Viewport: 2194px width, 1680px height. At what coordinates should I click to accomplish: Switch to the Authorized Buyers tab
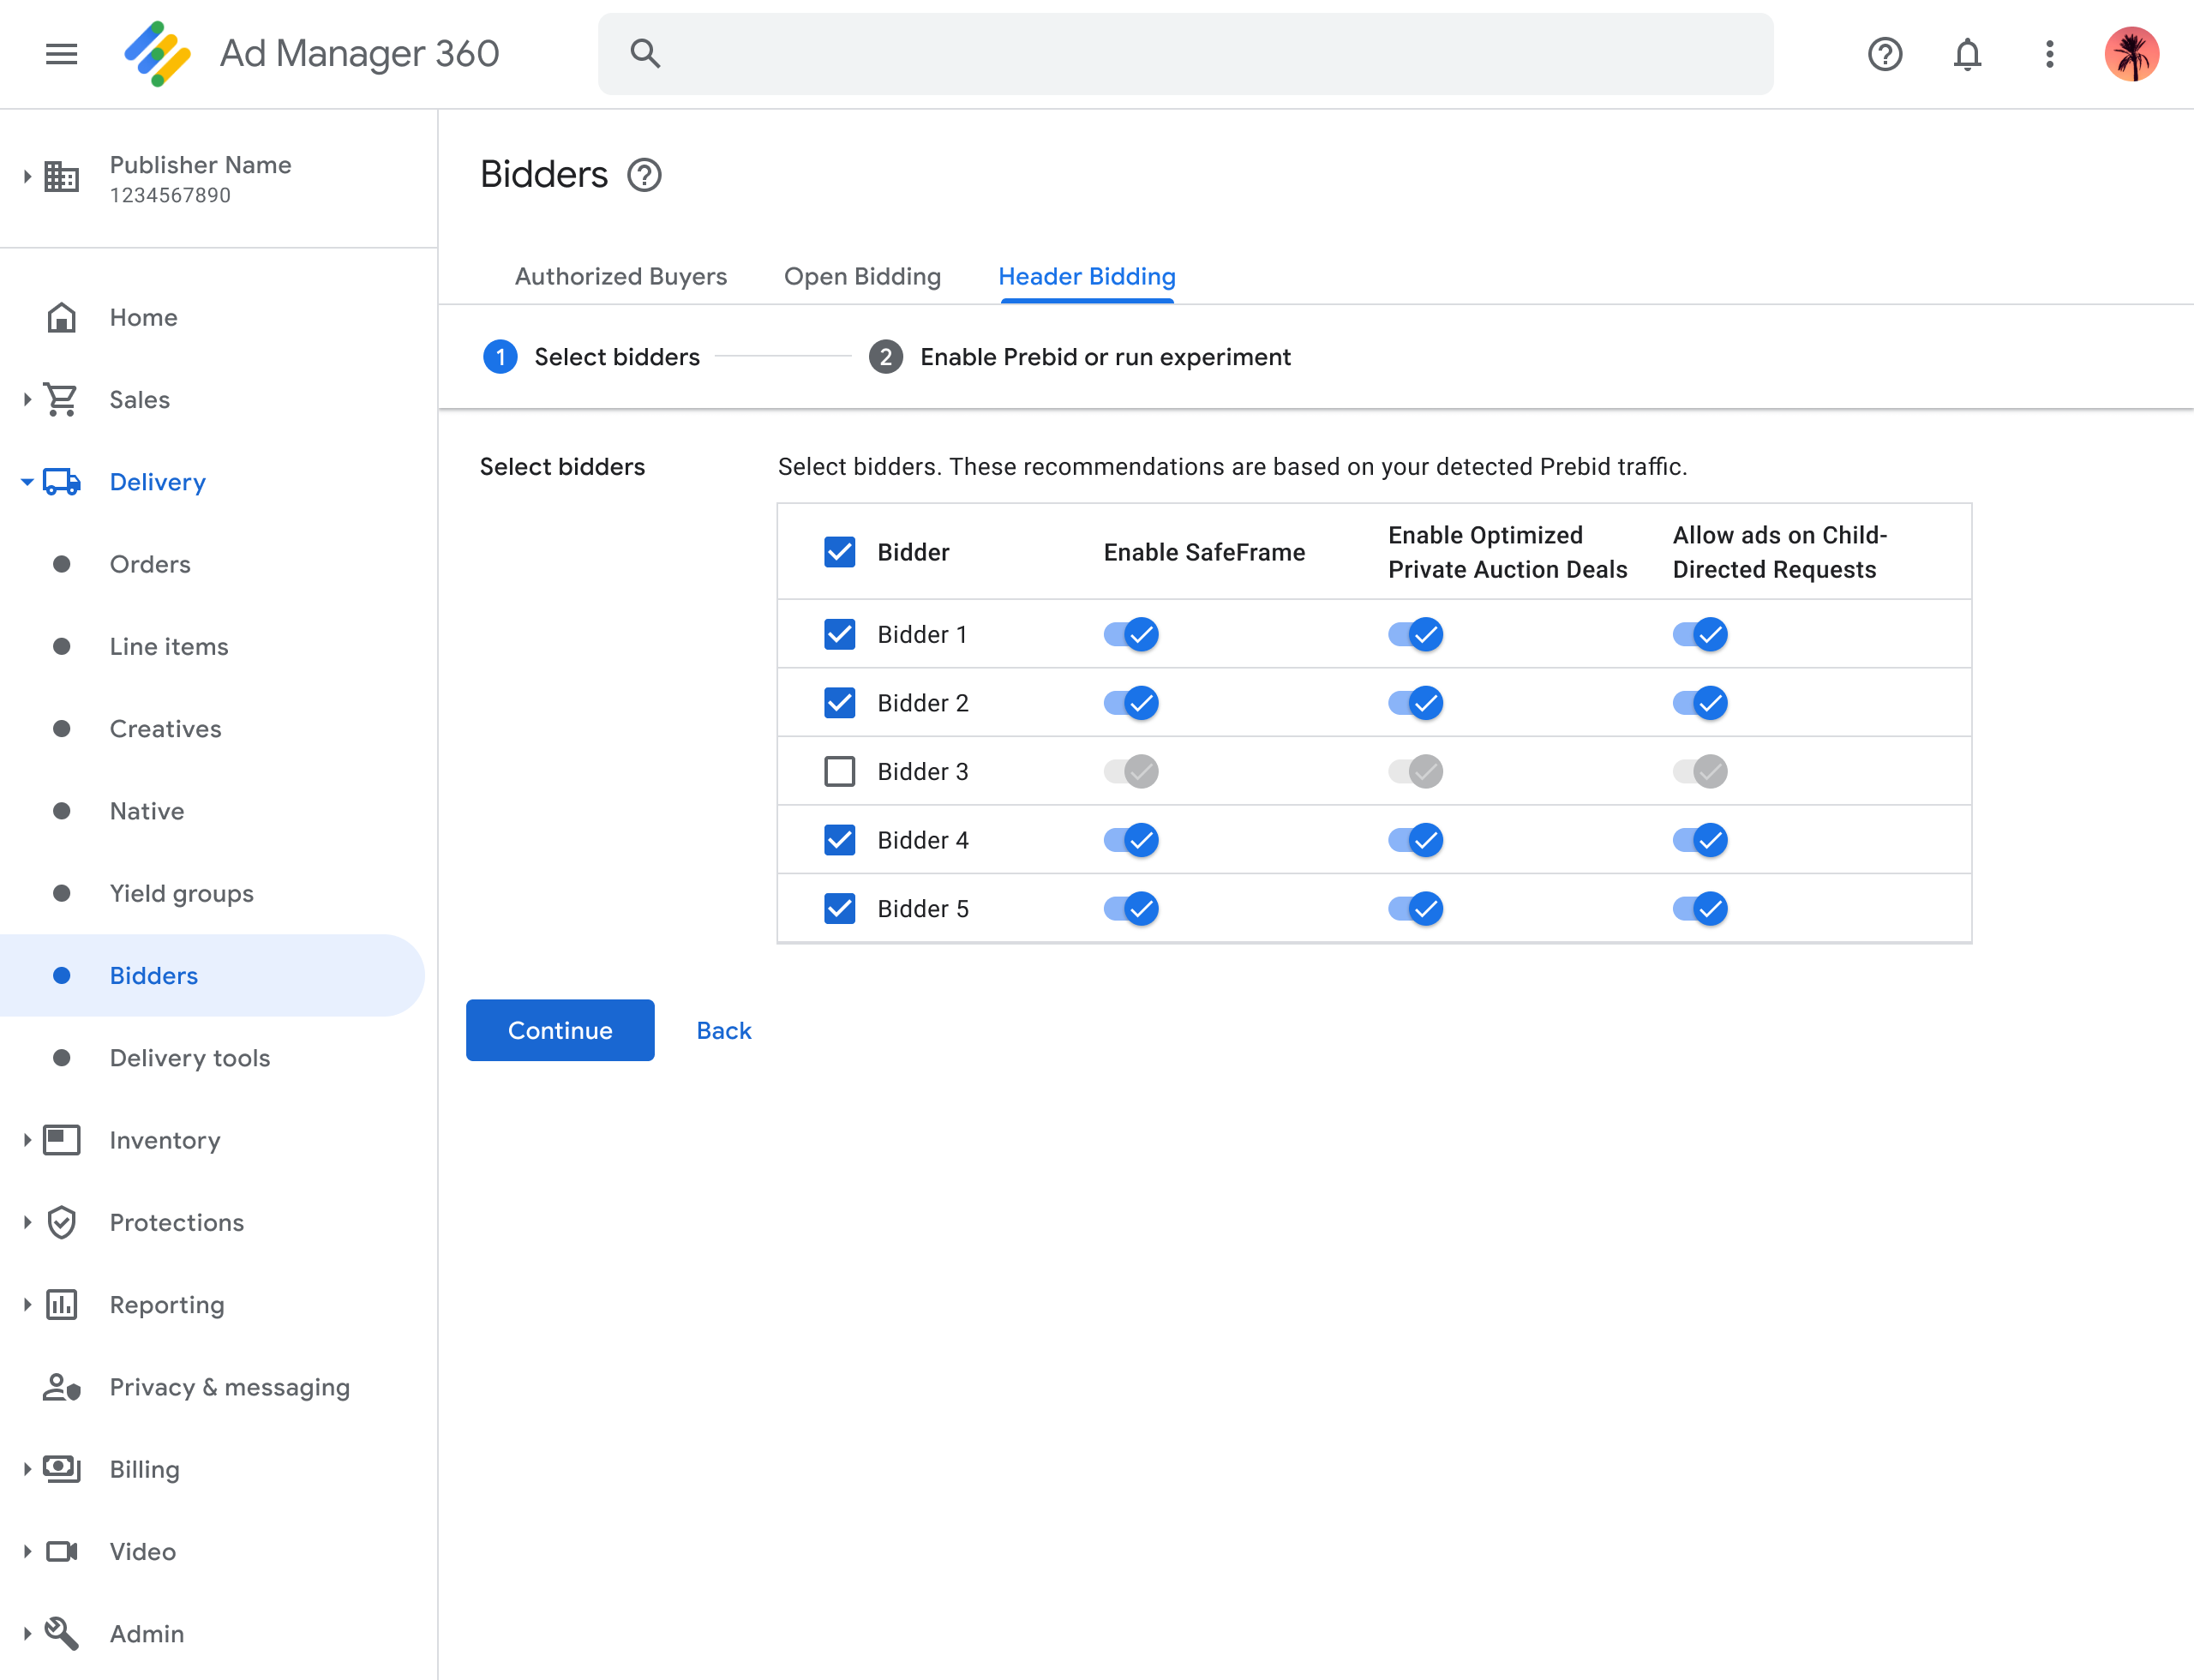620,275
